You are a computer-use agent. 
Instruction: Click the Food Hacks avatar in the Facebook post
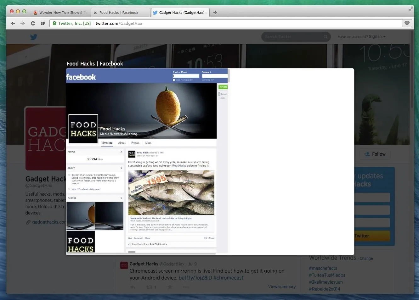click(132, 154)
